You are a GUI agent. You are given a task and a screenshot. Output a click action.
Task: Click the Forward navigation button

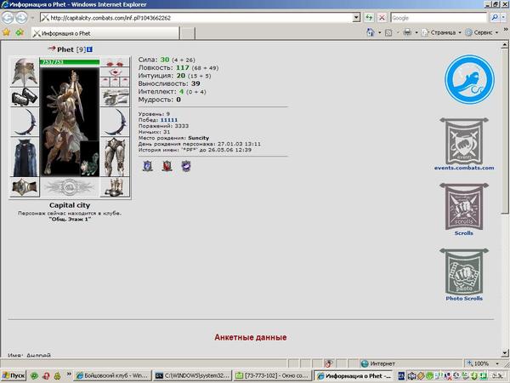(21, 18)
